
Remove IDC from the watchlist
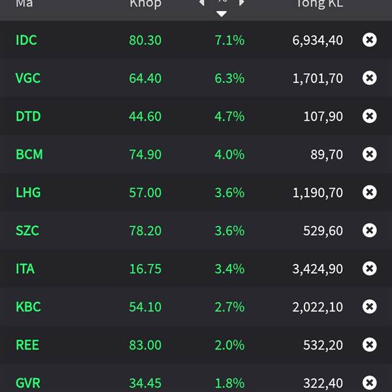369,40
